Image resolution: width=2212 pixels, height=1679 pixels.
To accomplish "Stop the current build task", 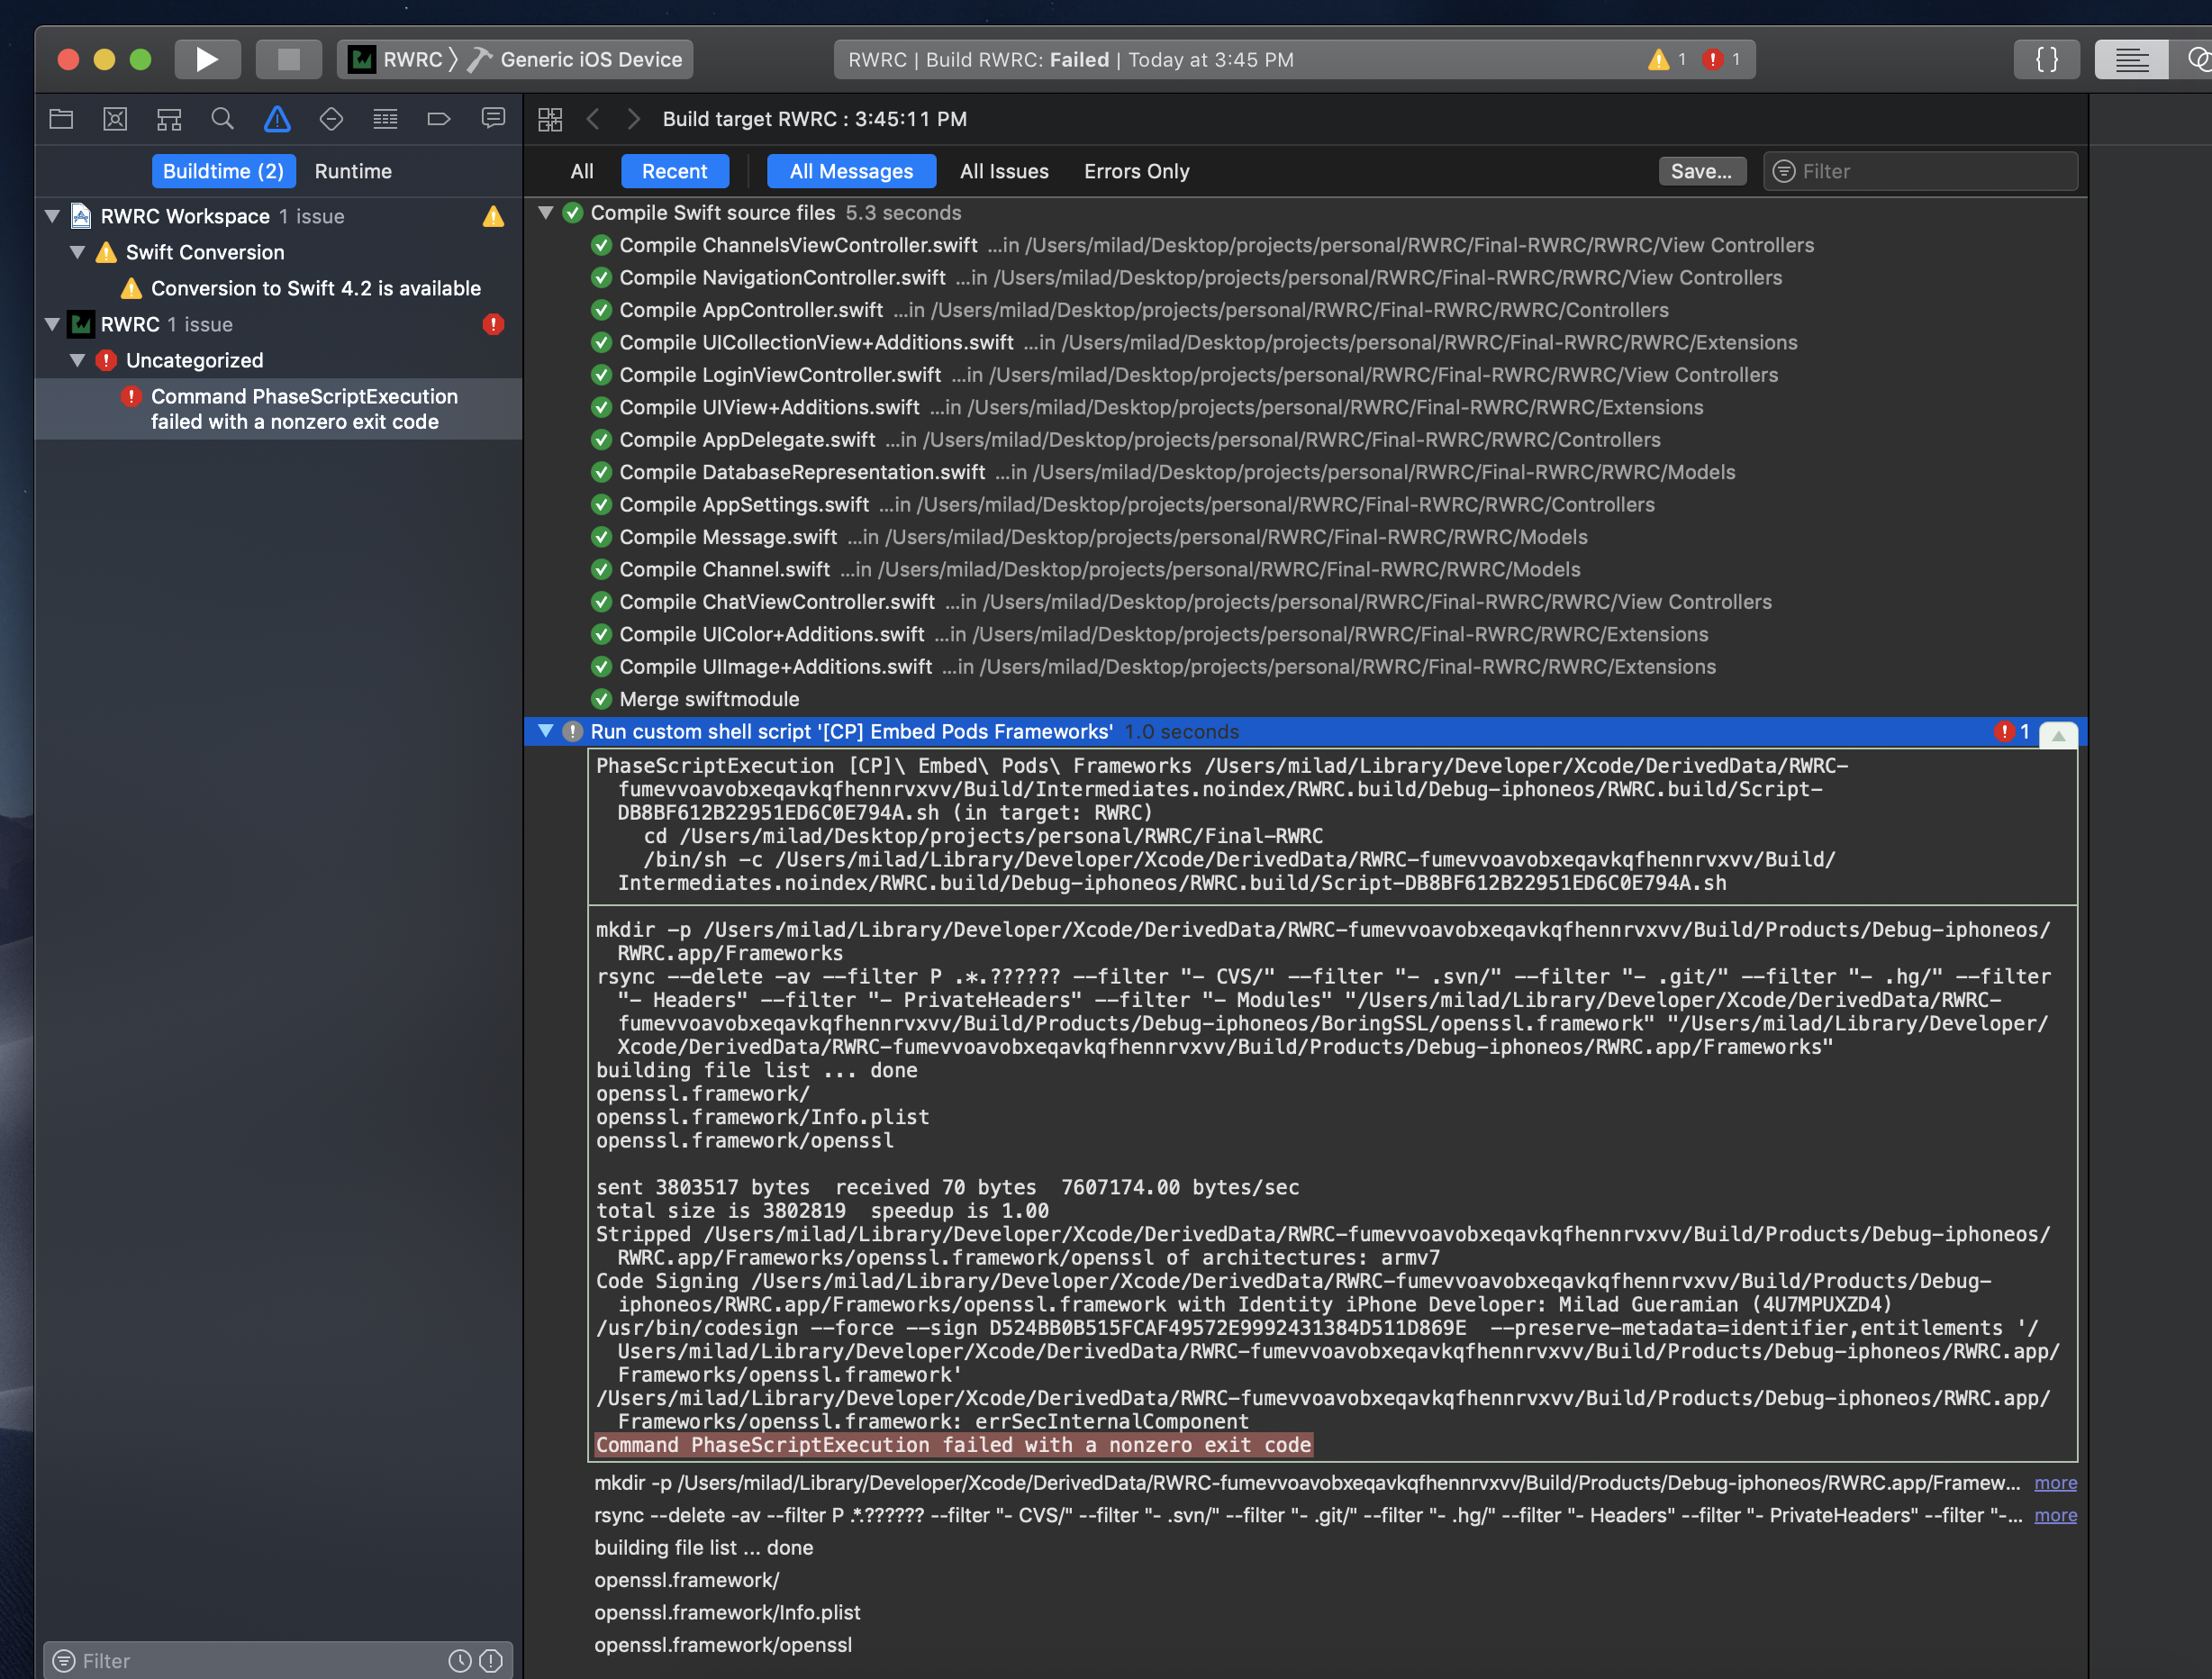I will (288, 59).
